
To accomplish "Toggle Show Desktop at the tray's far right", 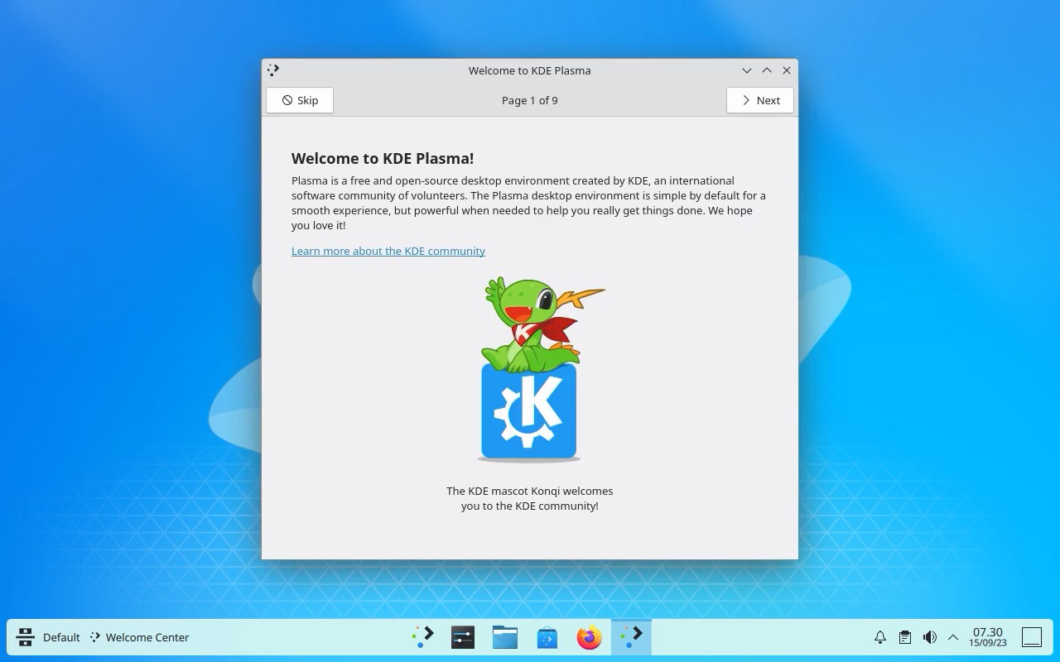I will click(1032, 637).
